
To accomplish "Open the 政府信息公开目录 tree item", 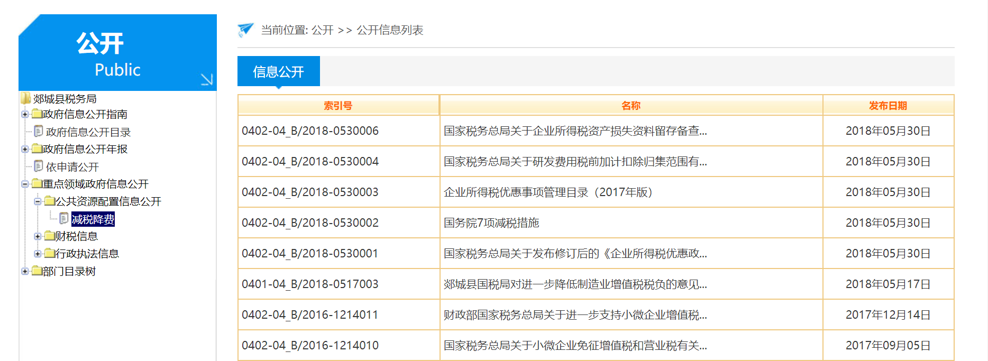I will (x=88, y=132).
